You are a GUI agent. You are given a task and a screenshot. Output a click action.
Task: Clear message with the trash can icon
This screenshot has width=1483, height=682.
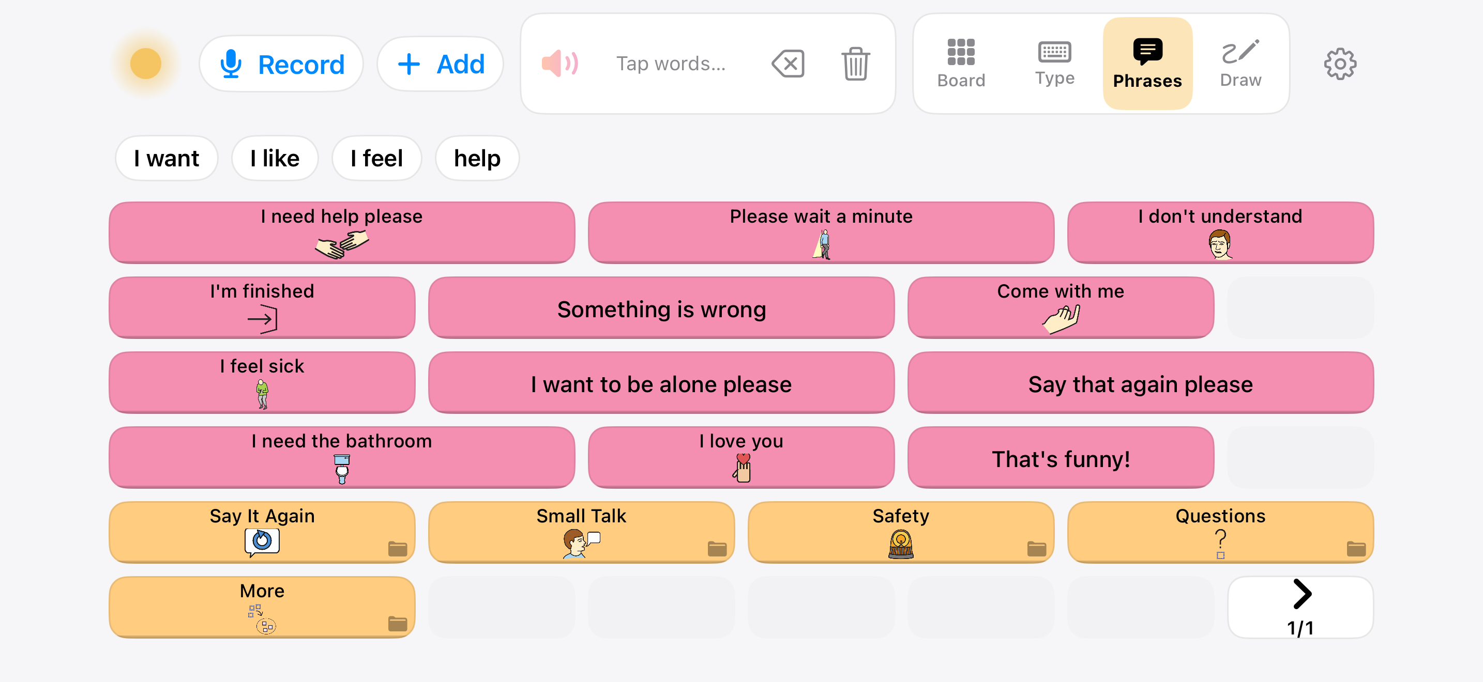pyautogui.click(x=855, y=63)
